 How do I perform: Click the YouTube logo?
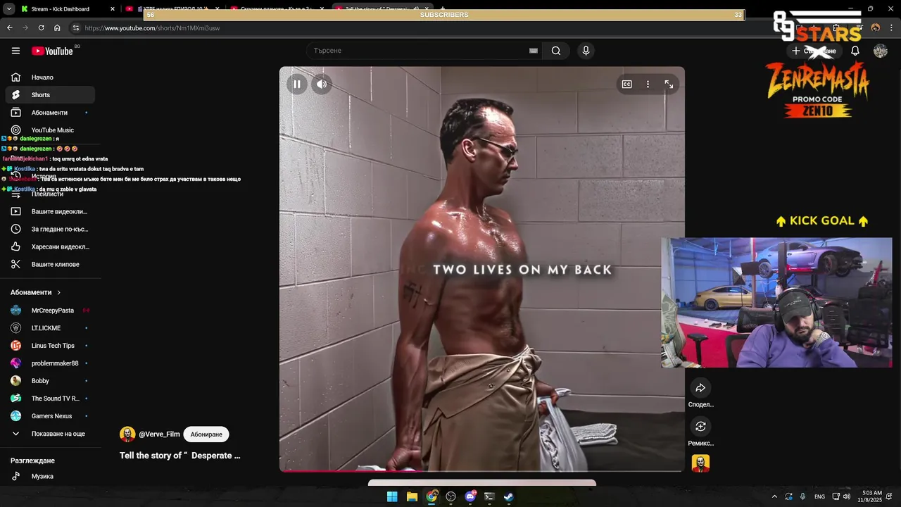point(52,51)
